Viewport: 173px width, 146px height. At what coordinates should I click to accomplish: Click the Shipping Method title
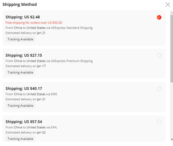pos(20,4)
